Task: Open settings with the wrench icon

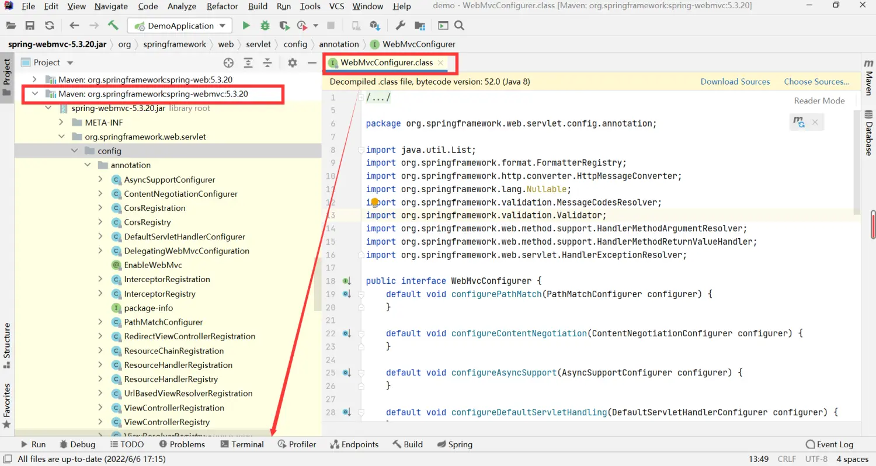Action: tap(401, 26)
